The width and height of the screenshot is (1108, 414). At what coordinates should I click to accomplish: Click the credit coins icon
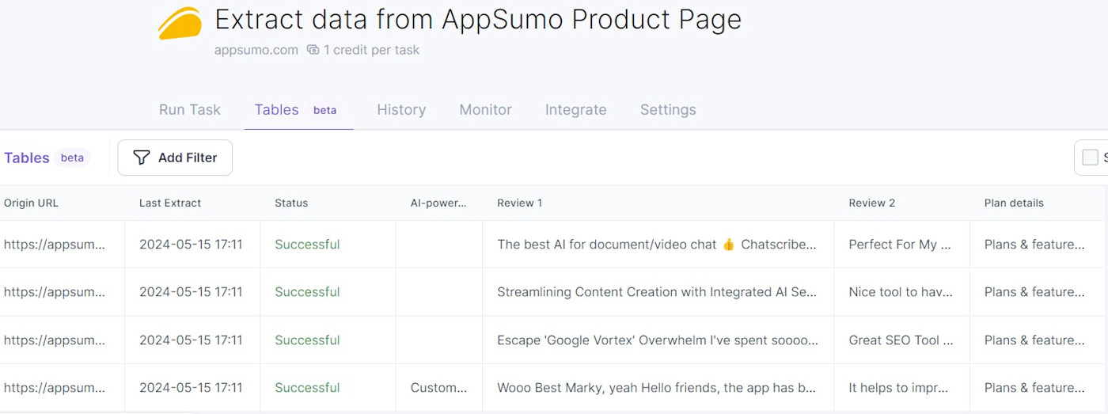[x=313, y=50]
